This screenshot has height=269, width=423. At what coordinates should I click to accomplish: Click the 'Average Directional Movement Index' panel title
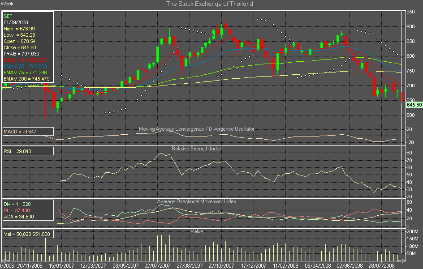click(x=196, y=201)
